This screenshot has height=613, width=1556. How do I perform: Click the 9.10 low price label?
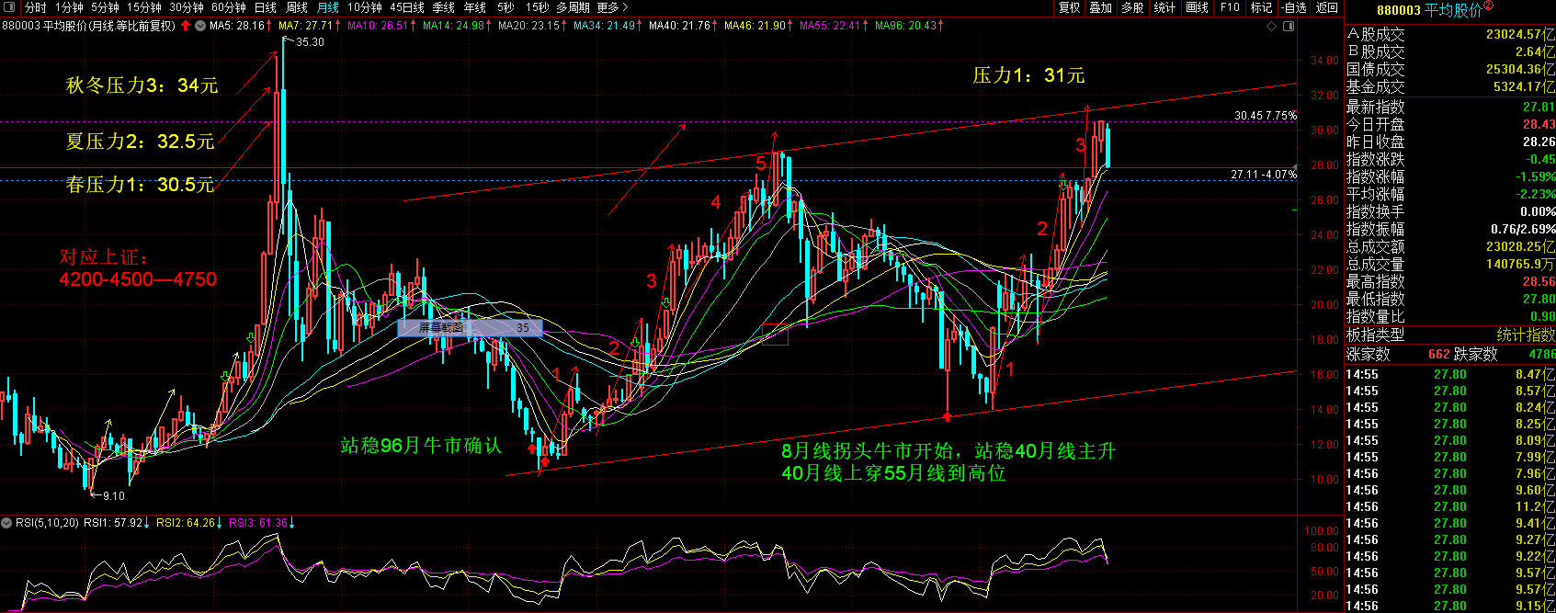113,496
